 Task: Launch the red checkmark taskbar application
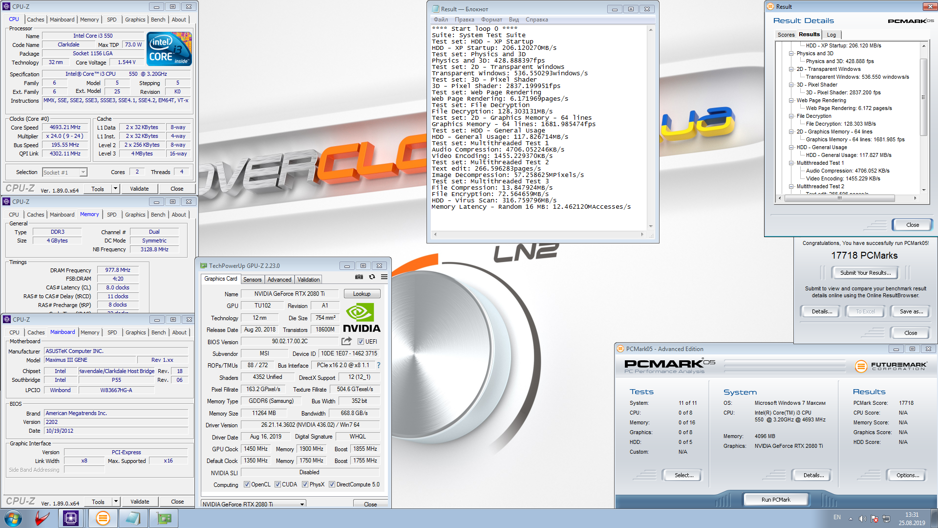click(43, 518)
